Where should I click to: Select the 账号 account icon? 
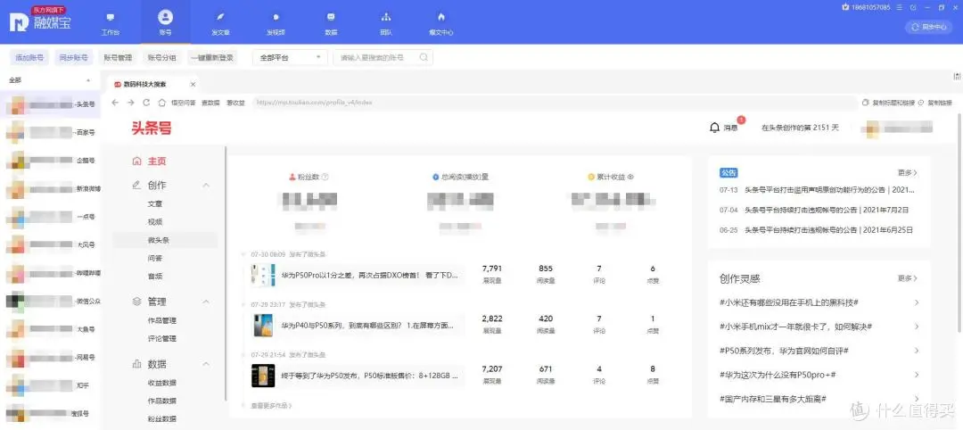(x=165, y=17)
